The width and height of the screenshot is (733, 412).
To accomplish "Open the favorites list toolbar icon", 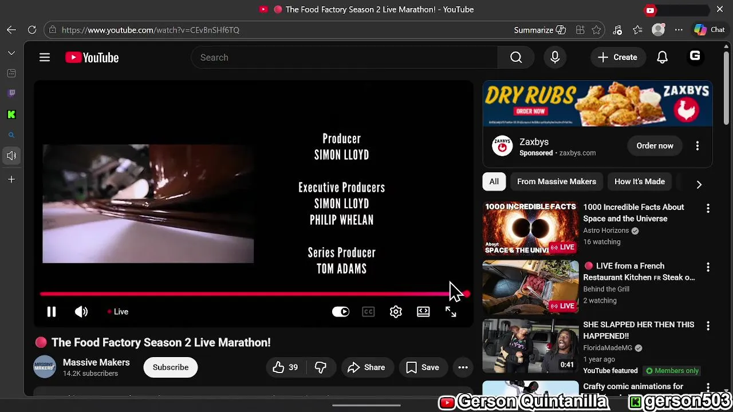I will (638, 30).
